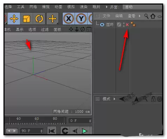
Task: Toggle X-axis lock
Action: tap(69, 19)
